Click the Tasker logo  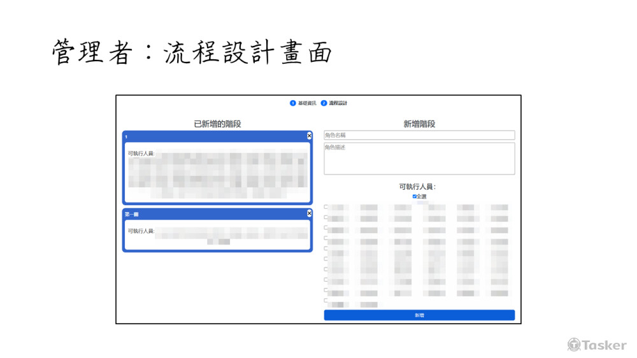[597, 345]
